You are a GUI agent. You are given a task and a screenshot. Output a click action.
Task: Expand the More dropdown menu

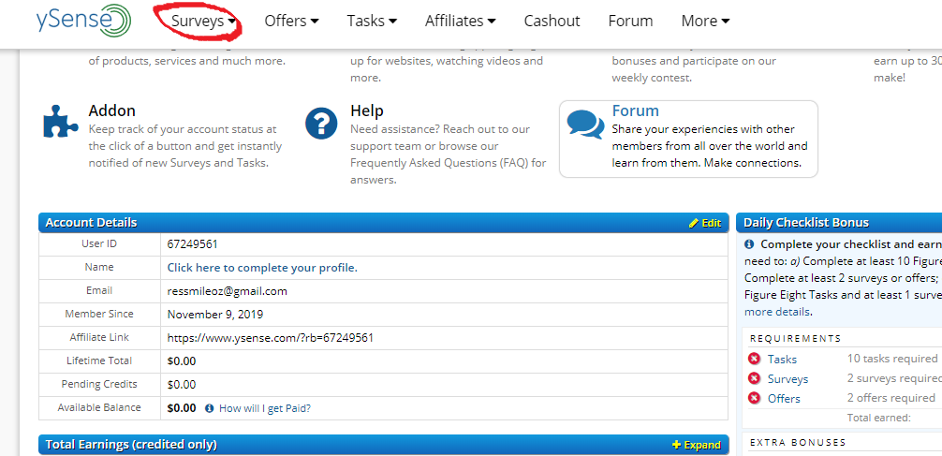[705, 21]
